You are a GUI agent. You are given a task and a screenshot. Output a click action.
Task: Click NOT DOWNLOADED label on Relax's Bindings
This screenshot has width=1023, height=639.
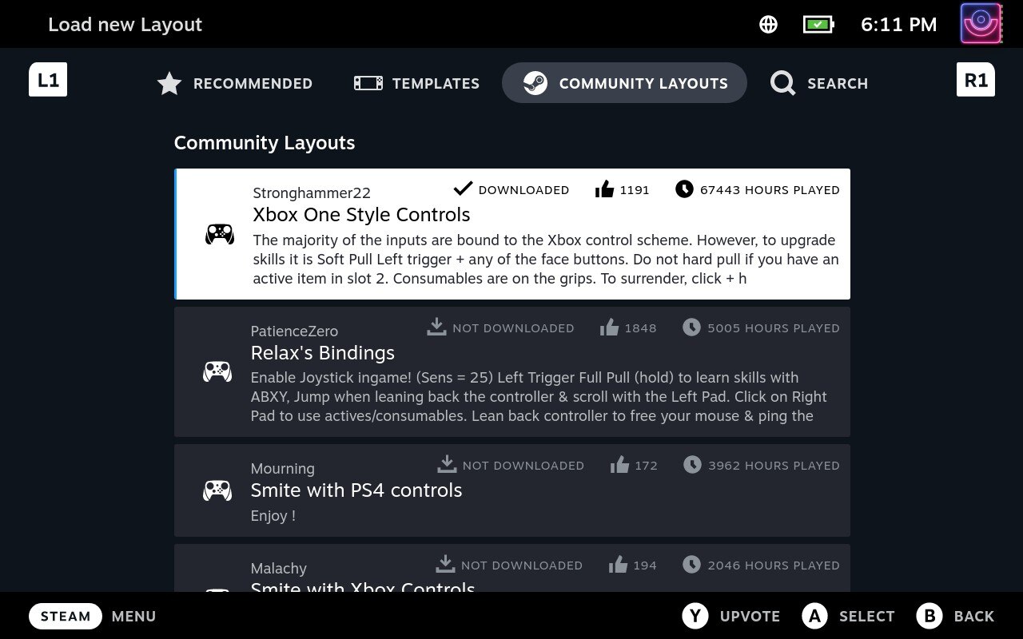tap(513, 328)
